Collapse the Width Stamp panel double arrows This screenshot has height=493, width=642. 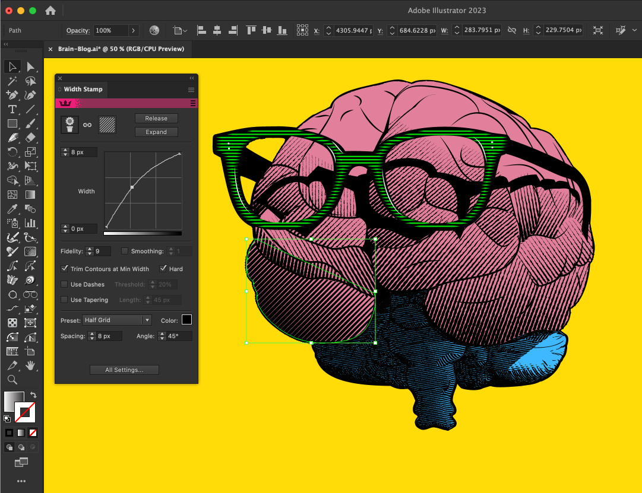pos(192,78)
